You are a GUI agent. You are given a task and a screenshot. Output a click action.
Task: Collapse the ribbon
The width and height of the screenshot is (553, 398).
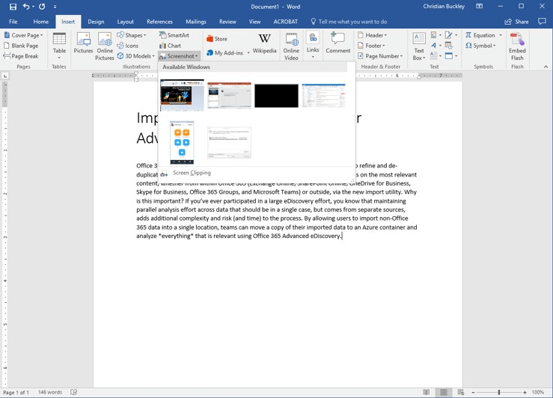point(546,67)
